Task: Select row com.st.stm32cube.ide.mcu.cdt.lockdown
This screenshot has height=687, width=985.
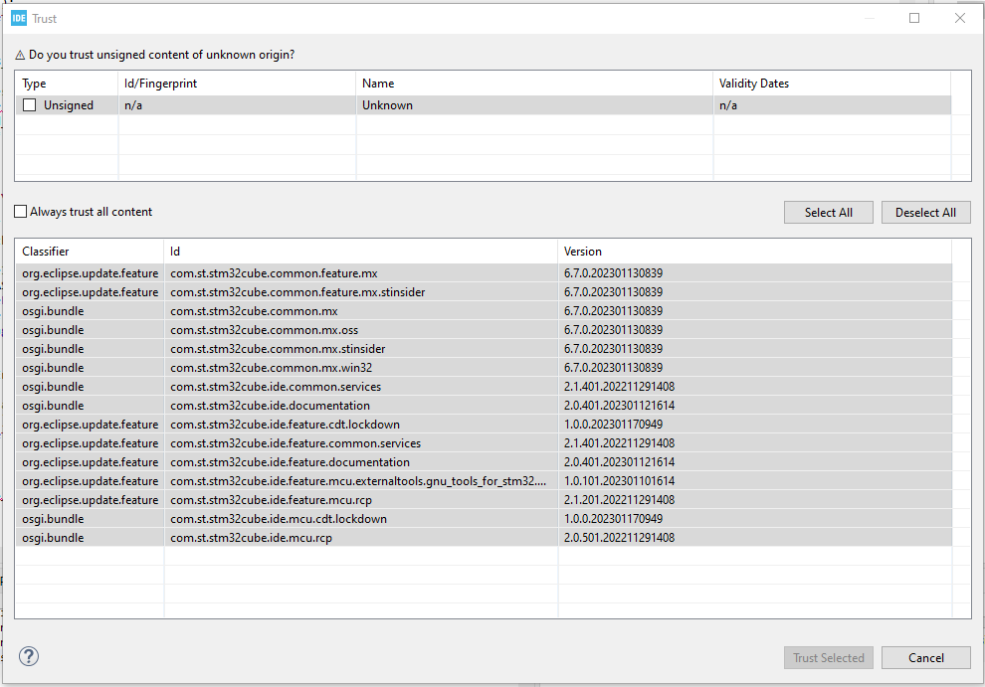Action: point(484,519)
